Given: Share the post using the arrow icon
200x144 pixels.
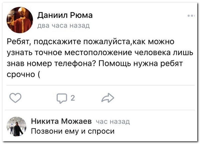Looking at the screenshot, I should [108, 98].
